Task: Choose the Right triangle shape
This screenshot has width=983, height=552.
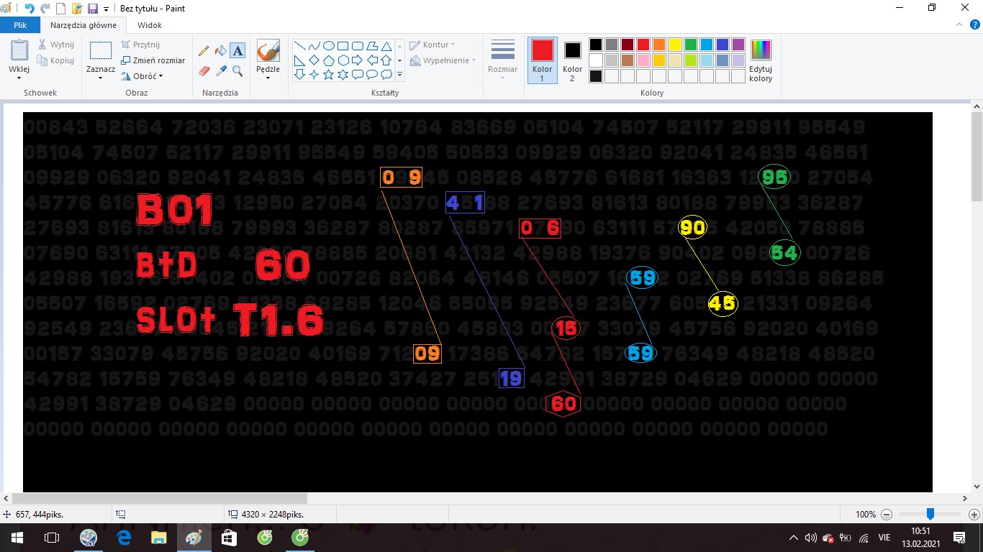Action: click(x=300, y=60)
